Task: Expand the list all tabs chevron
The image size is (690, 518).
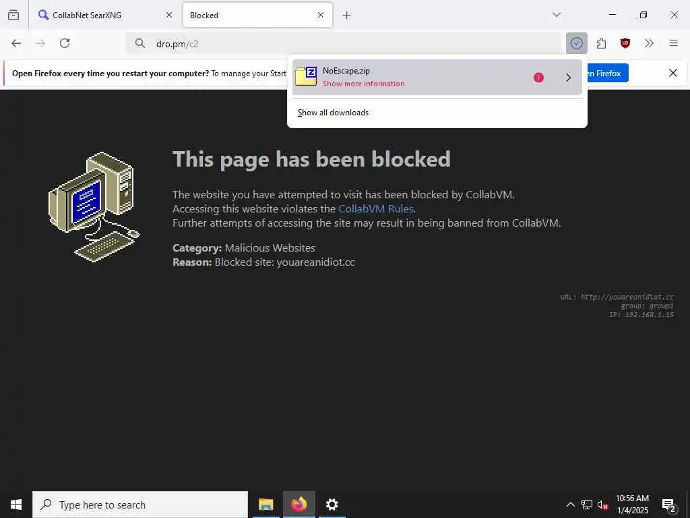Action: pyautogui.click(x=557, y=15)
